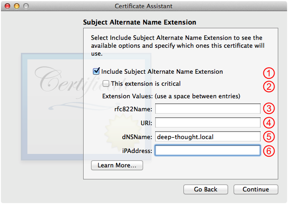Enable This extension is critical checkbox
The width and height of the screenshot is (288, 204).
[x=106, y=84]
